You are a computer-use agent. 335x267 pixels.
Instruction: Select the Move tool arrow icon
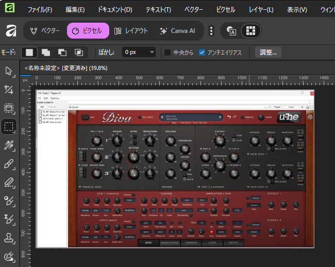[x=9, y=71]
